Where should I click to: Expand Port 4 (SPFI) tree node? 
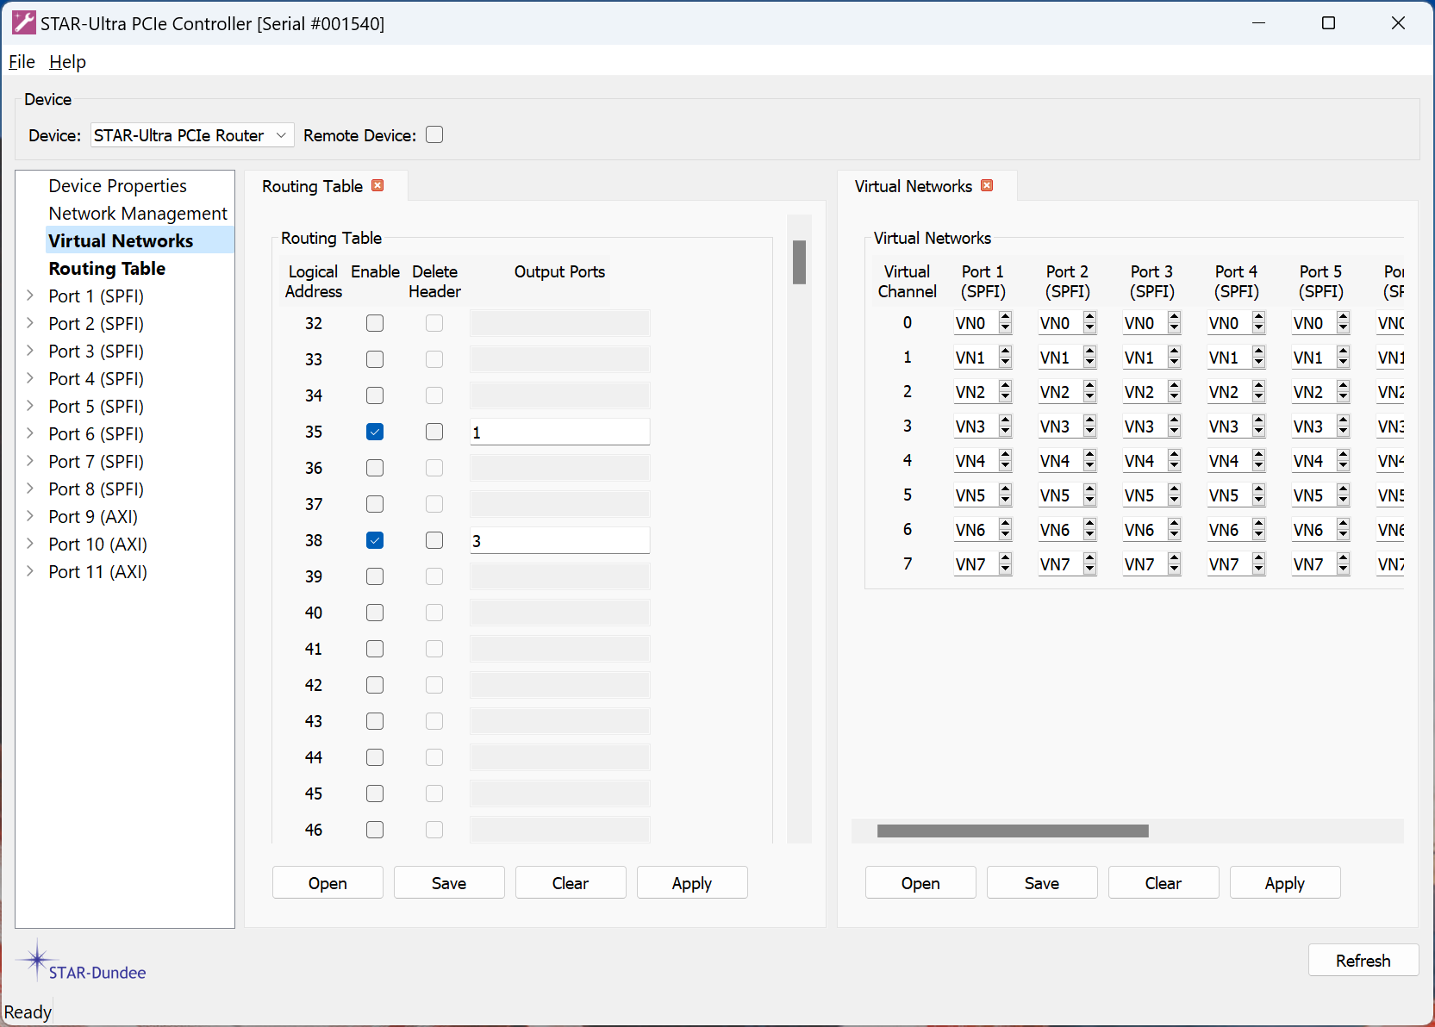(x=30, y=378)
